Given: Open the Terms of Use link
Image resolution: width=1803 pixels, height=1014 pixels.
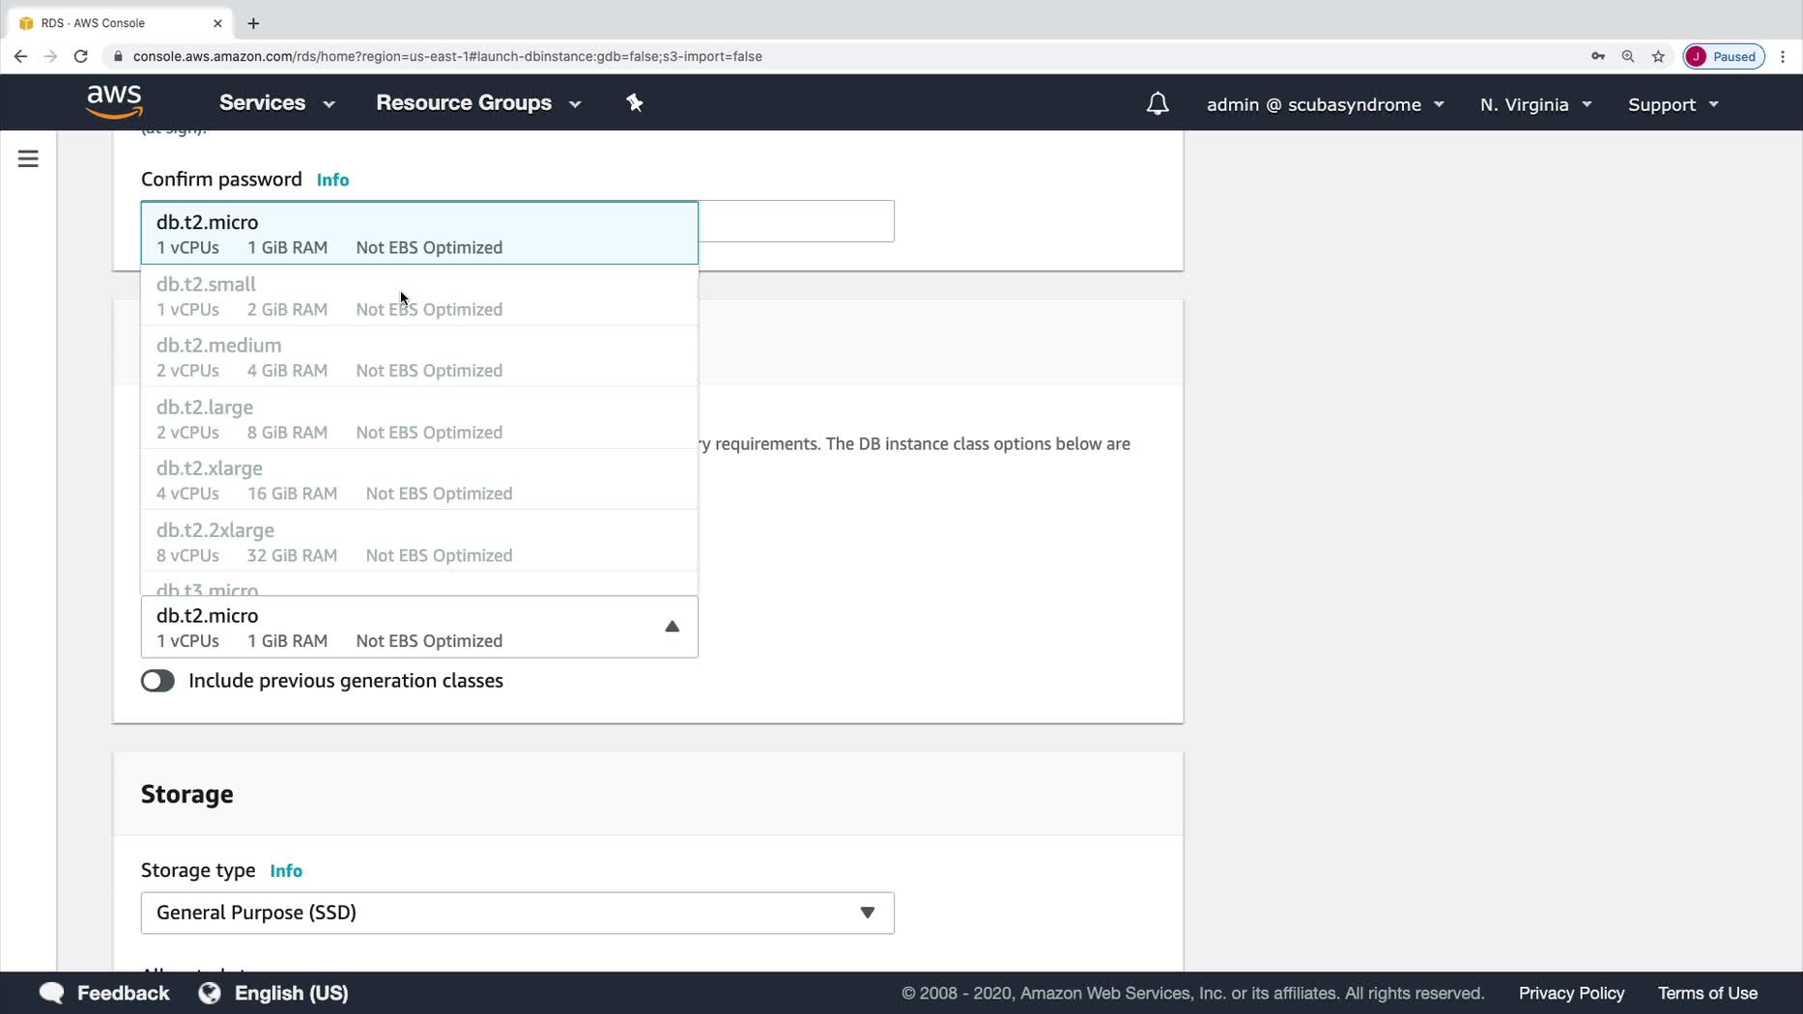Looking at the screenshot, I should point(1707,993).
